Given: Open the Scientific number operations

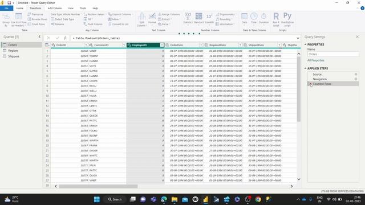Looking at the screenshot, I should pos(209,19).
